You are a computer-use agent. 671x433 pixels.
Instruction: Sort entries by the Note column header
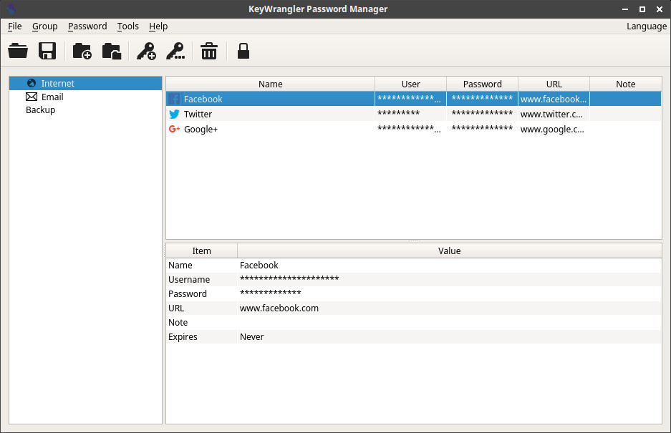pyautogui.click(x=626, y=84)
